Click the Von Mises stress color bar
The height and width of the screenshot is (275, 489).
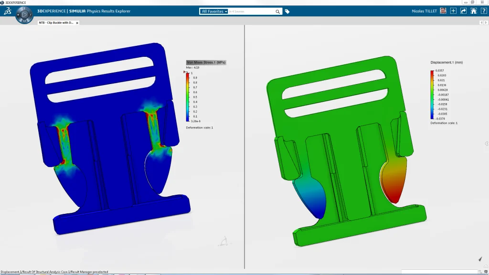188,97
